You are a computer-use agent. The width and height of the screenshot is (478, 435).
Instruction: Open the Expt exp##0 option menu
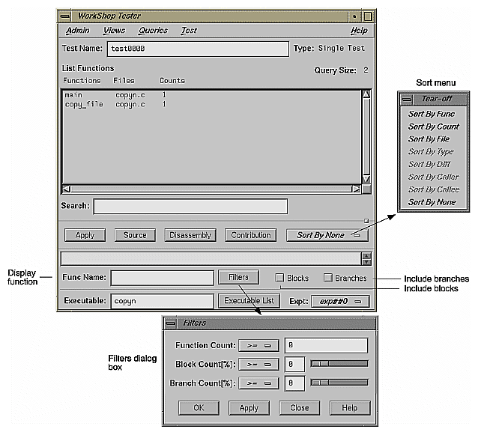click(x=340, y=301)
